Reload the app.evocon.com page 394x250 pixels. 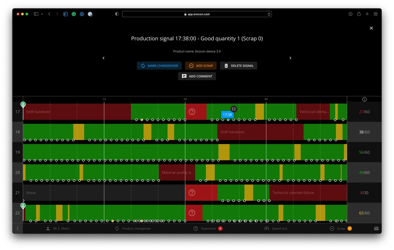tap(269, 14)
